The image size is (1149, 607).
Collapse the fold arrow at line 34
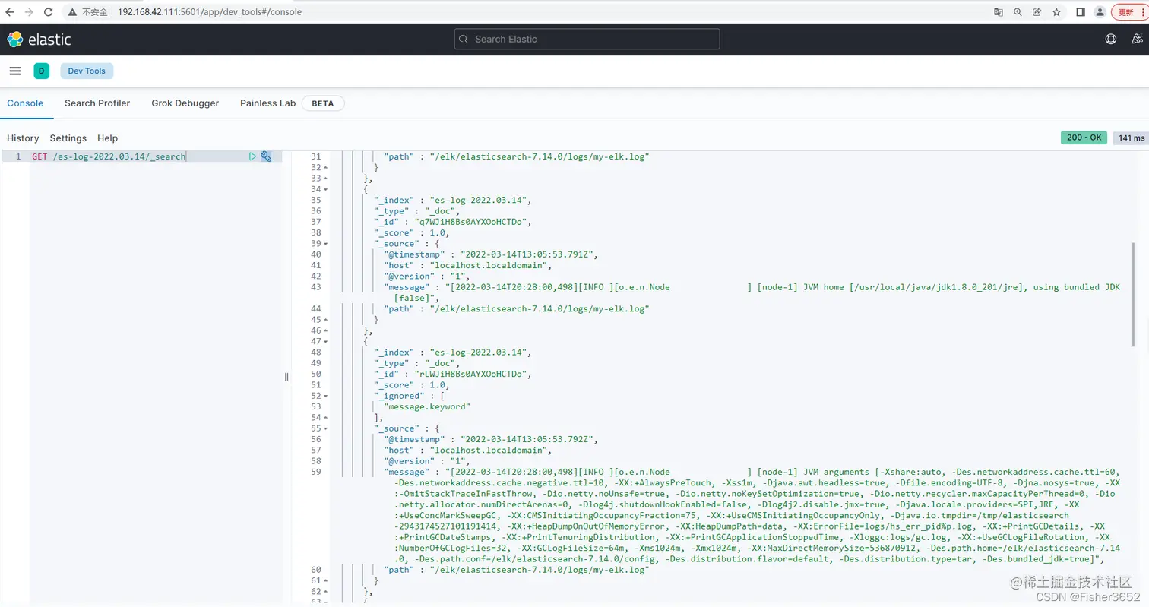(x=326, y=189)
